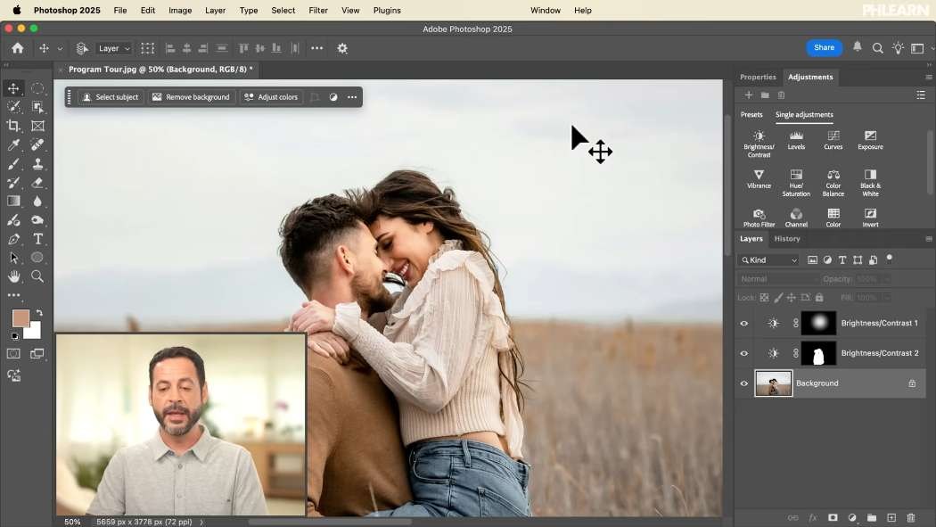Select the Zoom tool
Image resolution: width=936 pixels, height=527 pixels.
coord(37,276)
